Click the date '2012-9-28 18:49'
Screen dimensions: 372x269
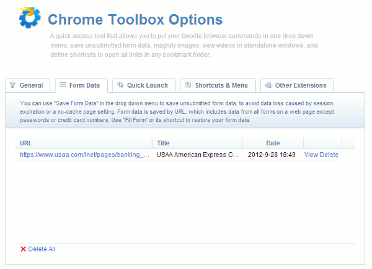pos(272,155)
